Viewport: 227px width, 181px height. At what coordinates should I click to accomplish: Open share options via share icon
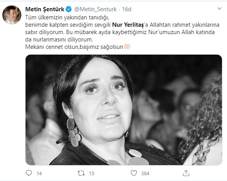[x=186, y=173]
